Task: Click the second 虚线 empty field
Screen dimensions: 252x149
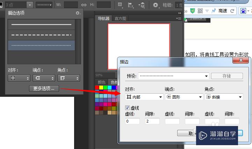Action: tap(172, 121)
